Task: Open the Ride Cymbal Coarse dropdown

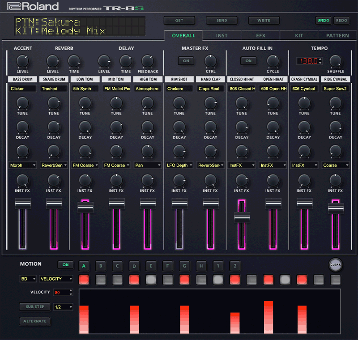Action: pyautogui.click(x=335, y=165)
